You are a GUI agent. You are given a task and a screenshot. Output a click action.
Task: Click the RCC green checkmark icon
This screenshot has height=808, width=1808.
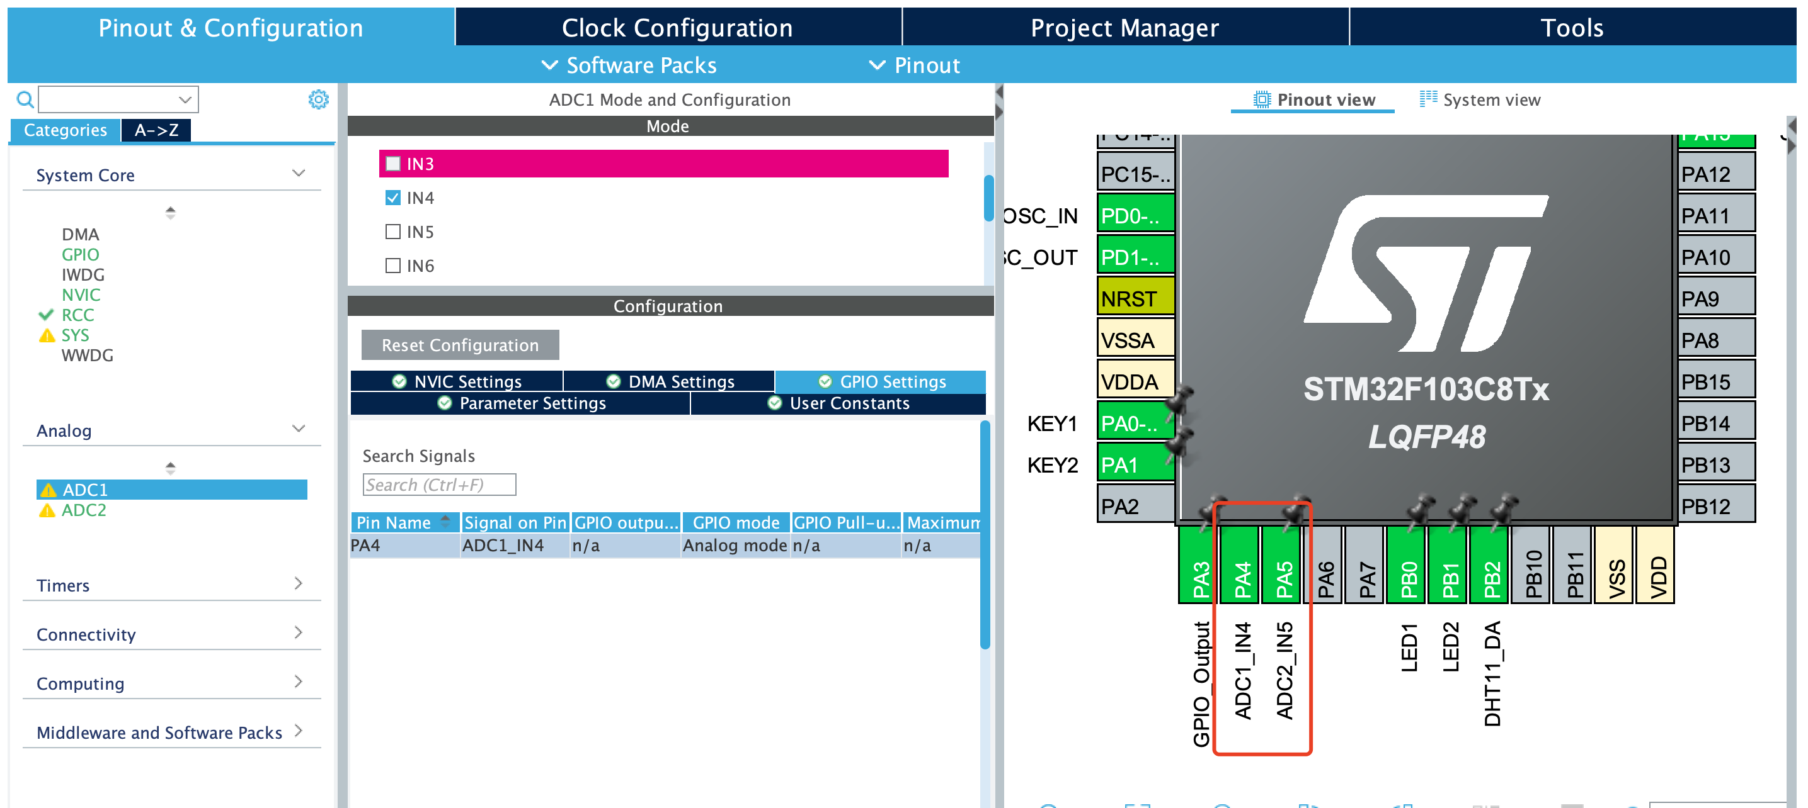(47, 315)
